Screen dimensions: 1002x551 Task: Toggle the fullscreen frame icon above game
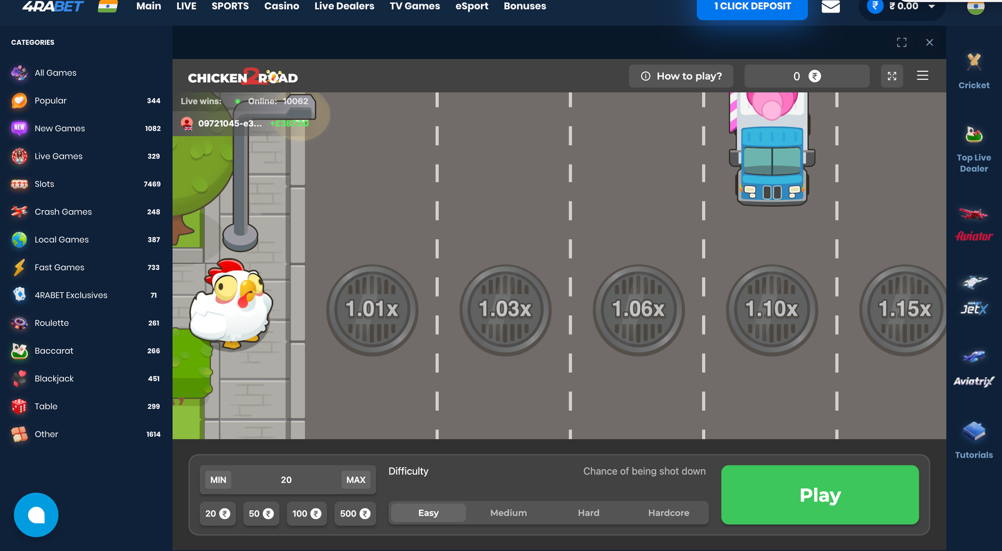coord(902,43)
